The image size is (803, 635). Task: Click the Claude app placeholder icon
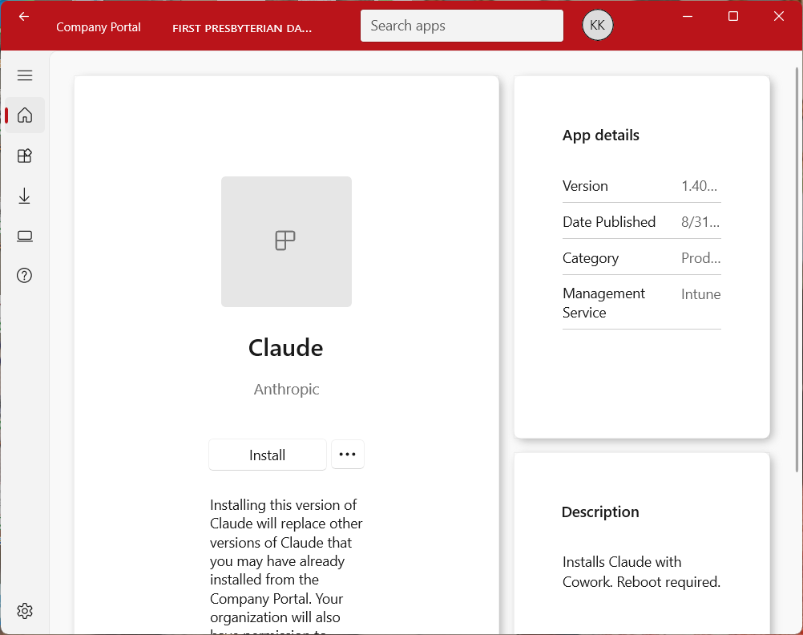[286, 241]
